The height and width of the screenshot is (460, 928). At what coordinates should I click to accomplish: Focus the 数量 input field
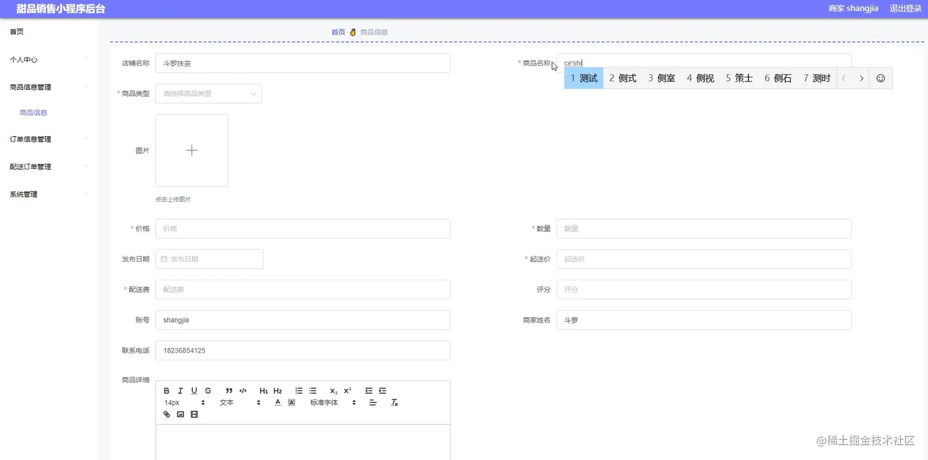[704, 229]
